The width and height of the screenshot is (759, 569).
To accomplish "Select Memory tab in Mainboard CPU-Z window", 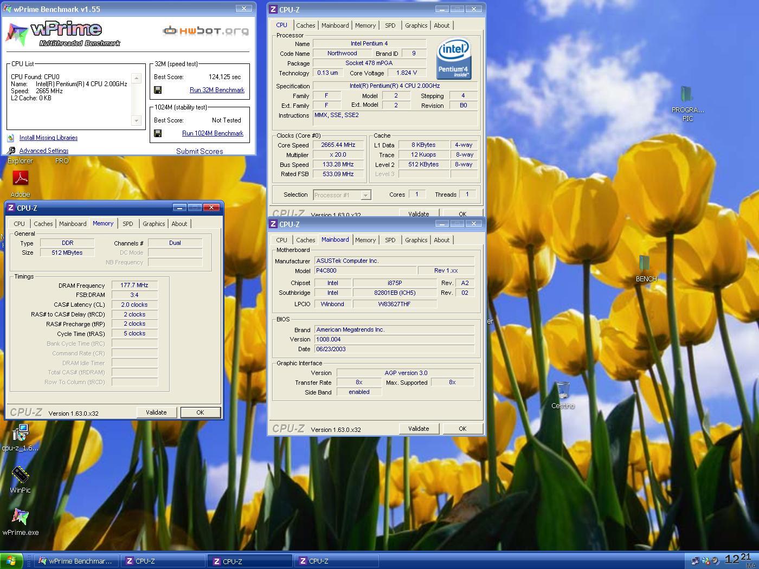I will click(365, 240).
